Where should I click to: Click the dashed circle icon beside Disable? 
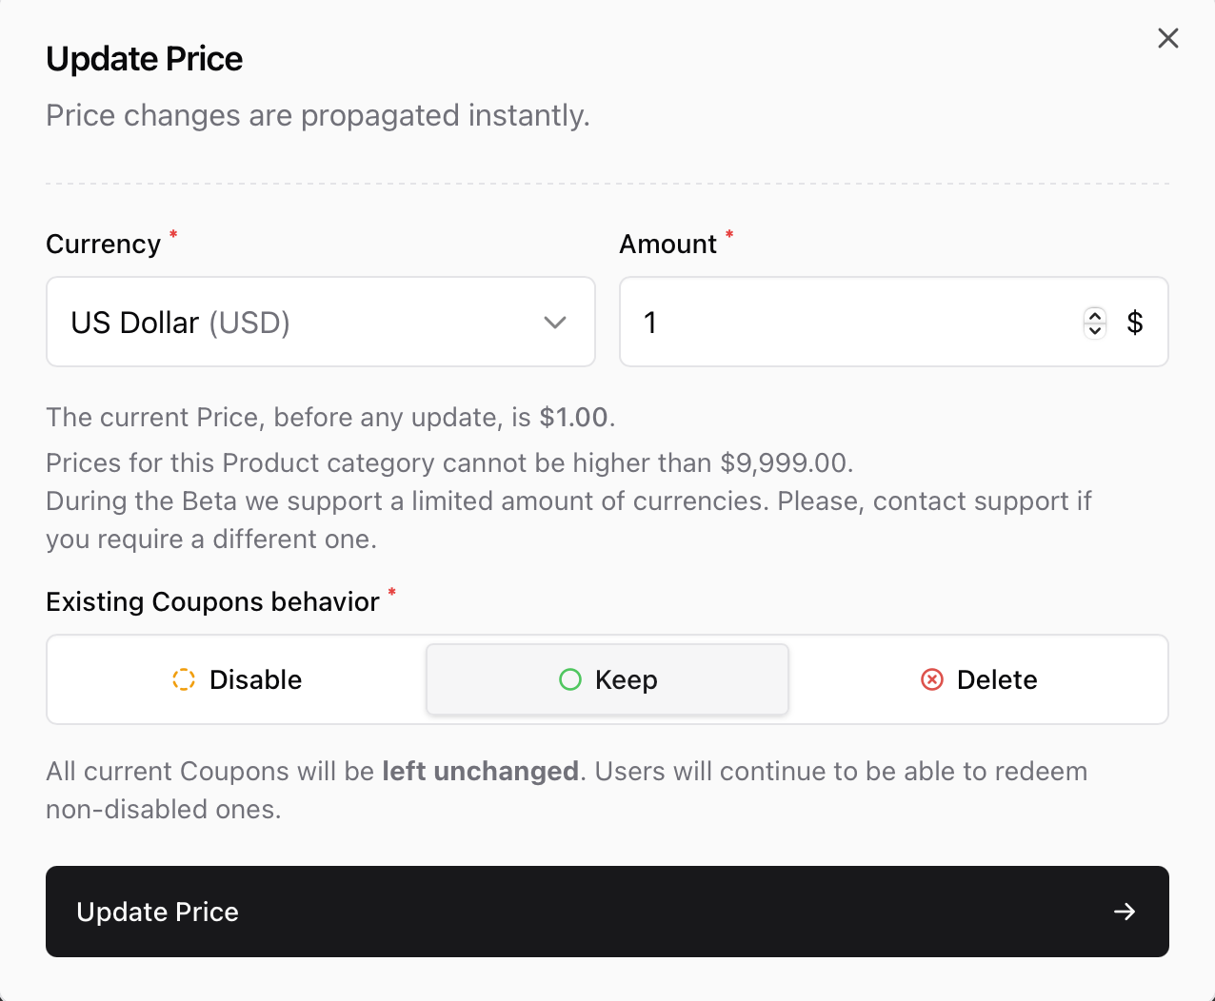(x=184, y=679)
